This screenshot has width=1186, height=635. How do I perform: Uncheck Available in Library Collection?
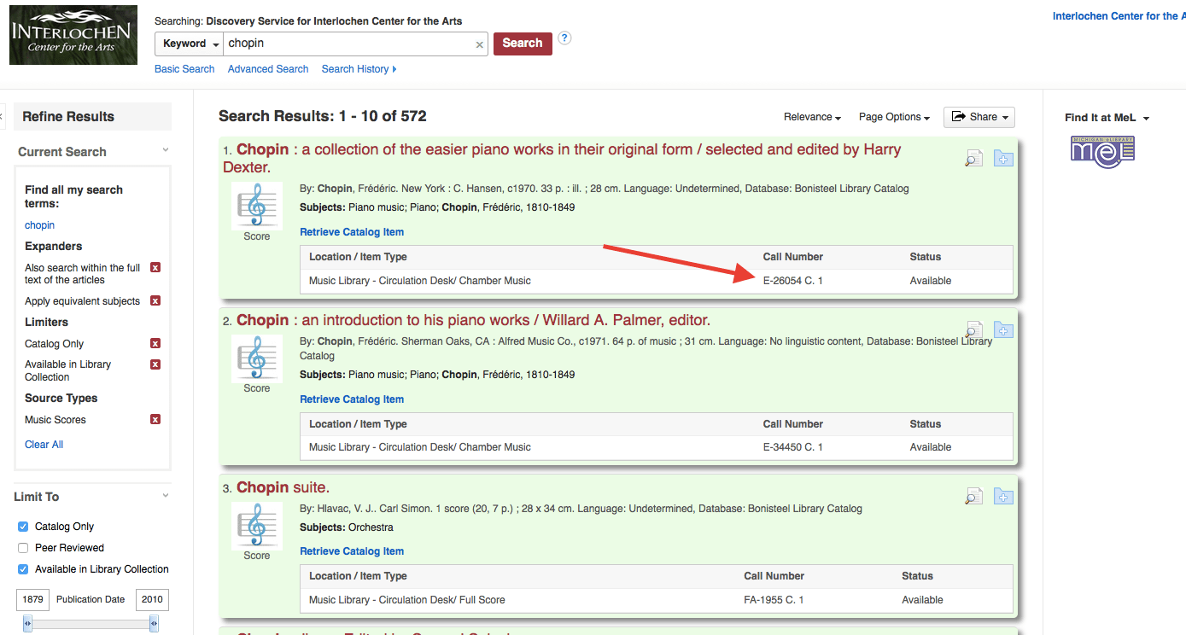23,569
